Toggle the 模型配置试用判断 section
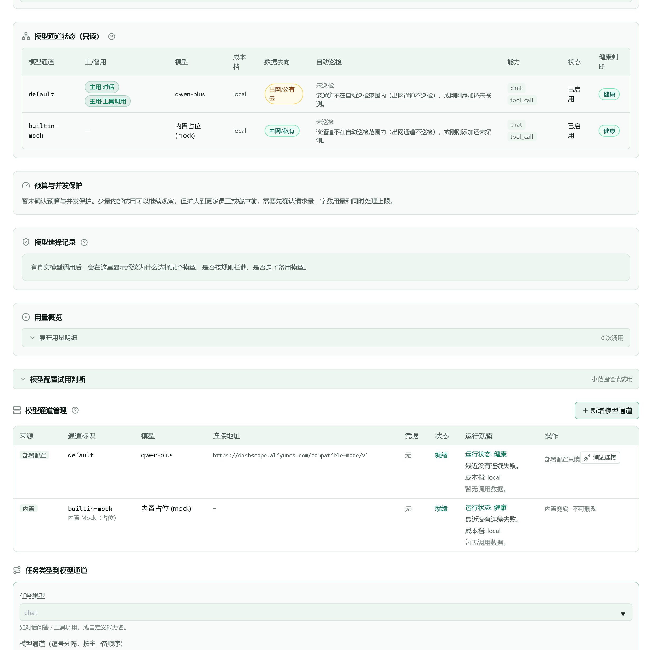The image size is (652, 650). pos(326,379)
